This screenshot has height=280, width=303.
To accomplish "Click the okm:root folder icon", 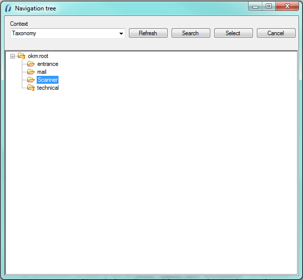I will click(21, 56).
